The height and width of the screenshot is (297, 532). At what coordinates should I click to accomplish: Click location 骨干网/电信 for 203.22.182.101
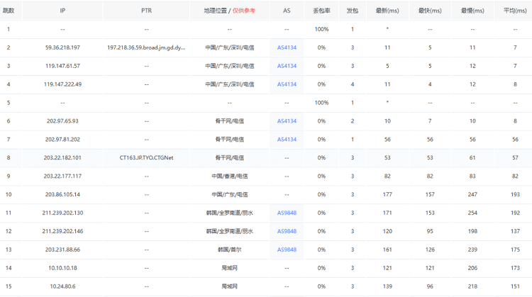coord(229,157)
